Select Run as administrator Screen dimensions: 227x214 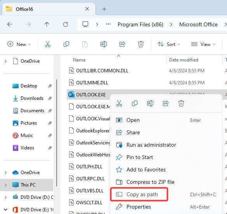(x=166, y=145)
